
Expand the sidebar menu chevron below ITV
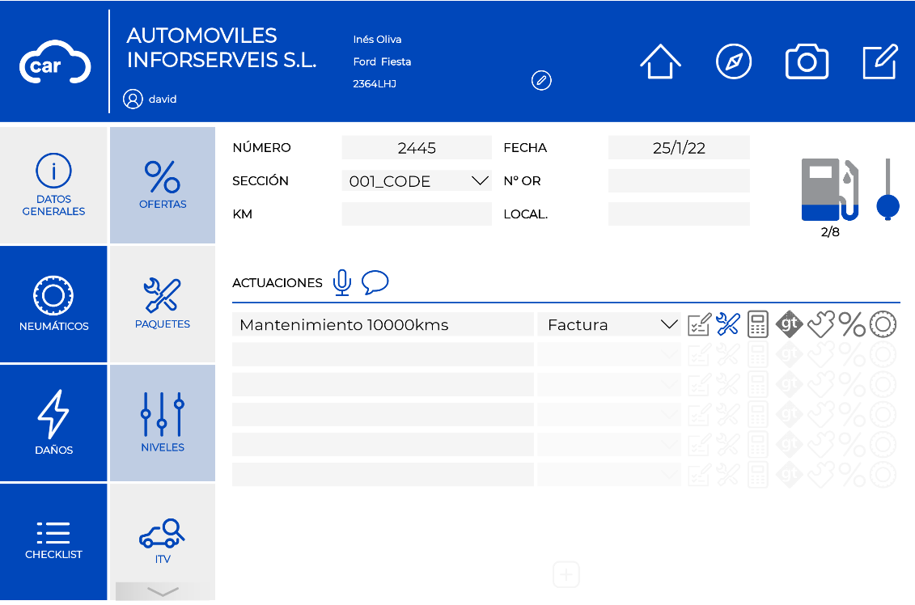point(163,591)
